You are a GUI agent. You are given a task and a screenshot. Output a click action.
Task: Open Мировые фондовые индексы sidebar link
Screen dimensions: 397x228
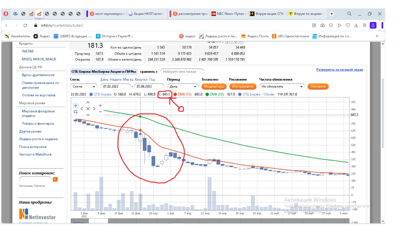tap(38, 113)
